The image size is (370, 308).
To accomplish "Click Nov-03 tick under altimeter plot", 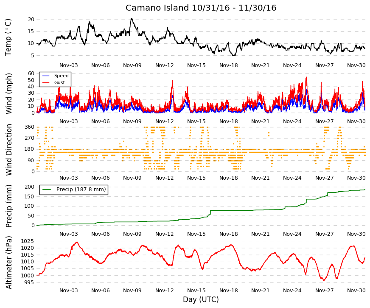I will (68, 290).
